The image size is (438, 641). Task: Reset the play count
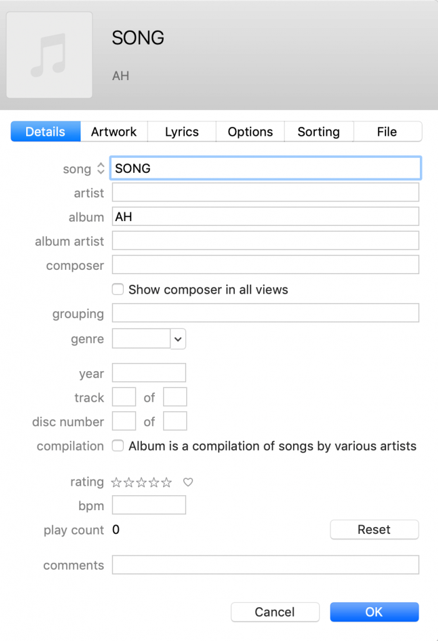pyautogui.click(x=374, y=530)
